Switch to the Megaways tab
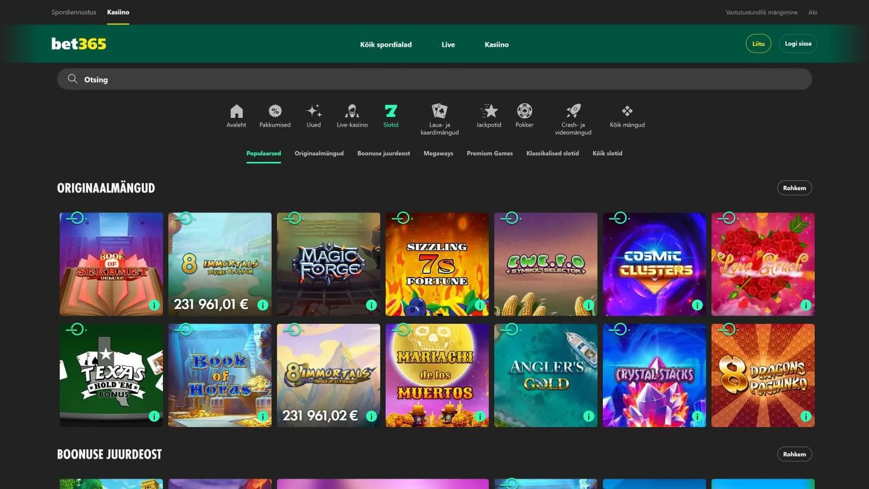The width and height of the screenshot is (869, 489). pos(438,153)
